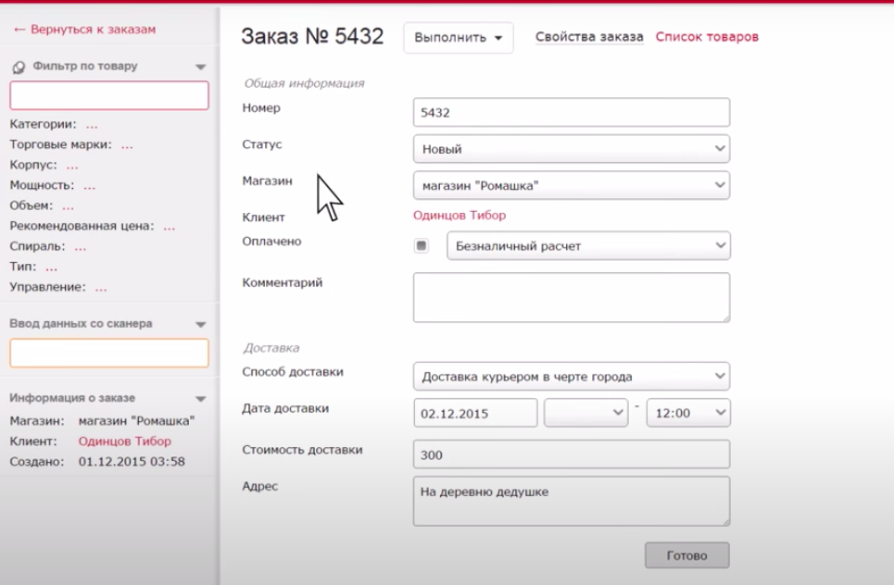Image resolution: width=894 pixels, height=585 pixels.
Task: Open the 'Безналичный расчет' payment dropdown
Action: [589, 245]
